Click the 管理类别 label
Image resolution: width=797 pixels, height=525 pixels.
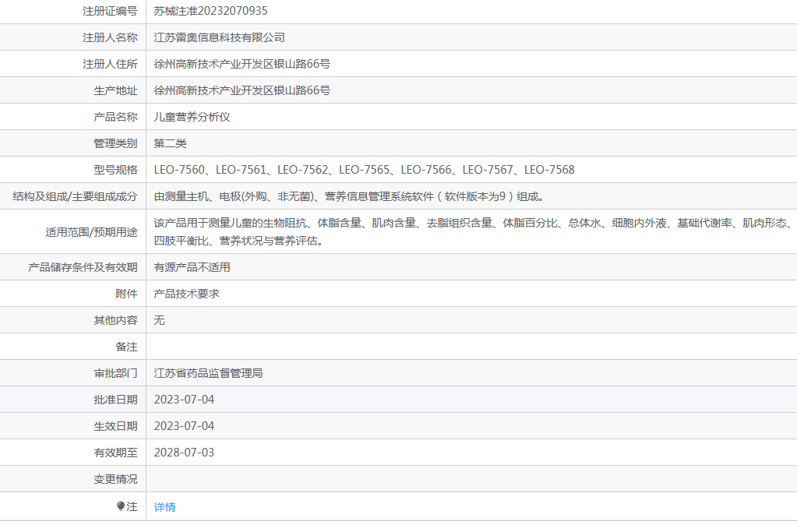[115, 143]
